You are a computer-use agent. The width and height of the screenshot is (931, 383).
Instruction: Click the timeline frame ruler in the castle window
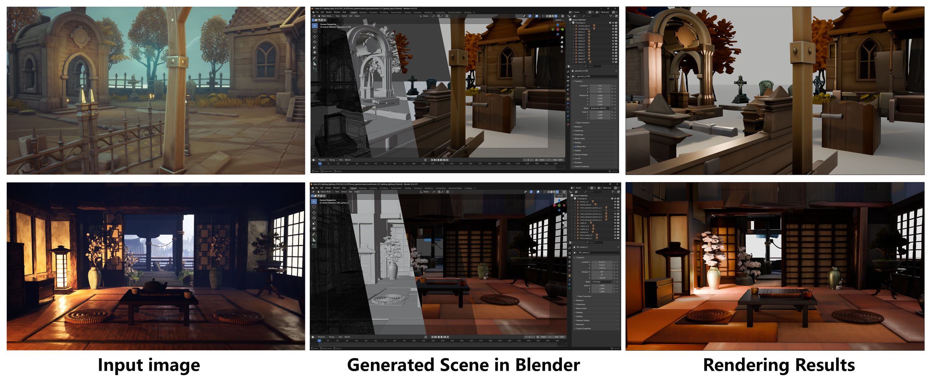(438, 340)
